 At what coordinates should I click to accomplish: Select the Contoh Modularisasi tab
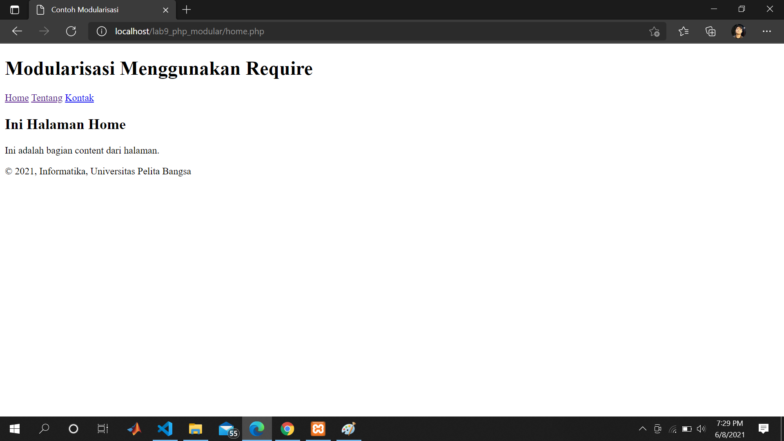click(x=94, y=10)
